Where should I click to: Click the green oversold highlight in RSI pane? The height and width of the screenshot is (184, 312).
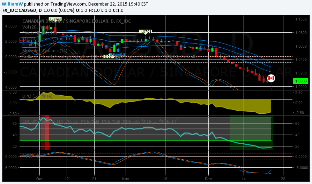pyautogui.click(x=251, y=133)
